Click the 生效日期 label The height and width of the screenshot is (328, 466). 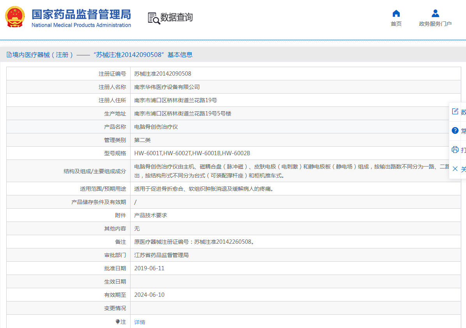coord(115,282)
